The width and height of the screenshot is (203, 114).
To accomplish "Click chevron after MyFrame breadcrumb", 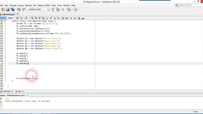I will click(x=12, y=91).
